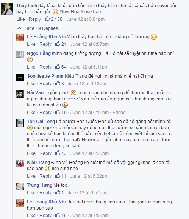Like Trung Hưng's Me too reply
This screenshot has width=189, height=219.
(31, 192)
